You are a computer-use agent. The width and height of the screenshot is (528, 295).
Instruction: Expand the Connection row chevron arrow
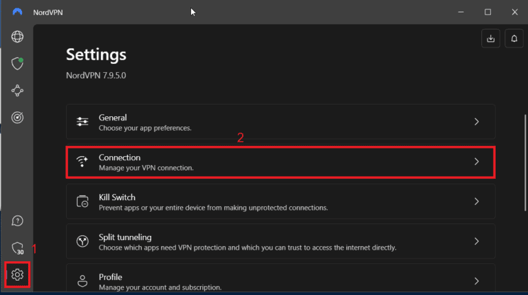477,162
